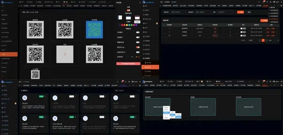The height and width of the screenshot is (135, 283).
Task: Focus product name search field in card list
Action: 127,91
